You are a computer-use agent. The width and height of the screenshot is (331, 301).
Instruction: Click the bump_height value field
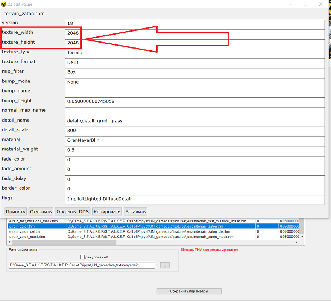(195, 102)
